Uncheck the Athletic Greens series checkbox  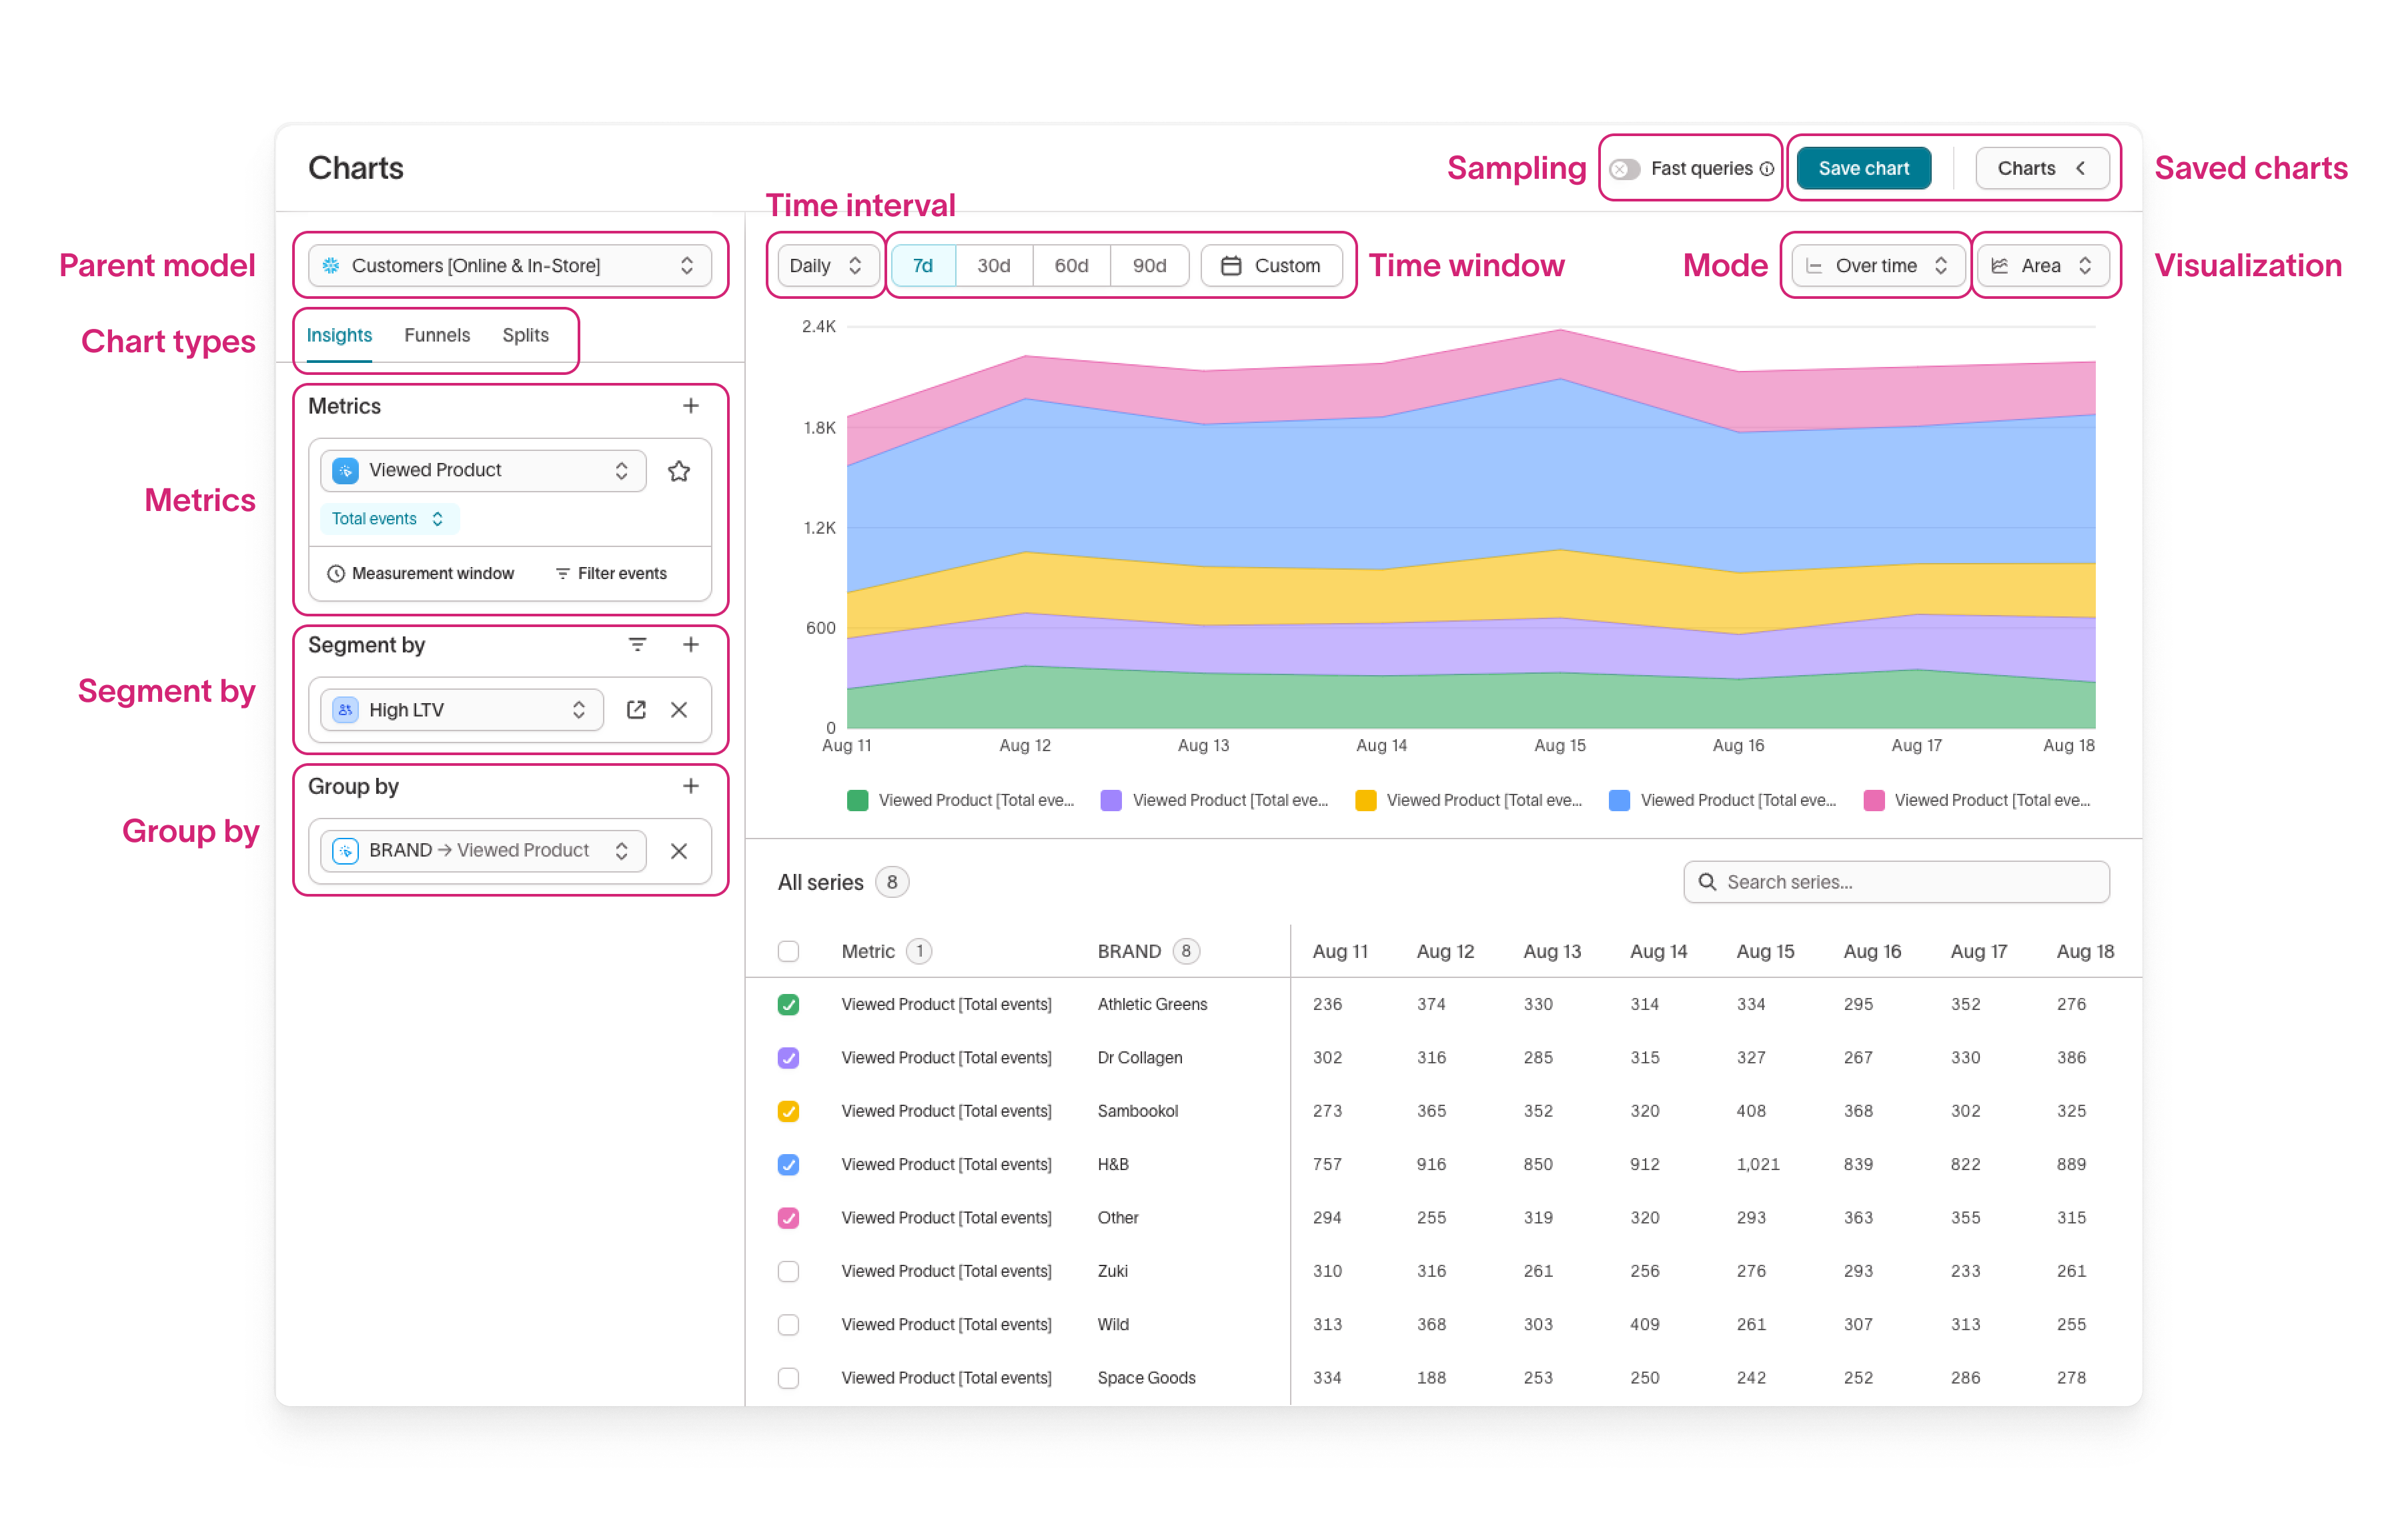(788, 1005)
